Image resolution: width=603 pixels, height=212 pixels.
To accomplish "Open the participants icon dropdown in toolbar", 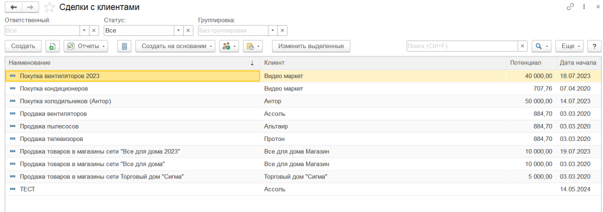I will click(229, 46).
